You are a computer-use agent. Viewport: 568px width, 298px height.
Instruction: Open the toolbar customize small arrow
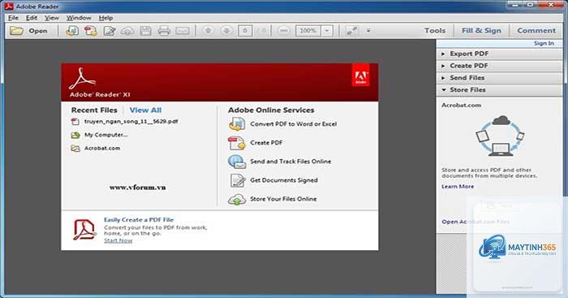point(368,31)
